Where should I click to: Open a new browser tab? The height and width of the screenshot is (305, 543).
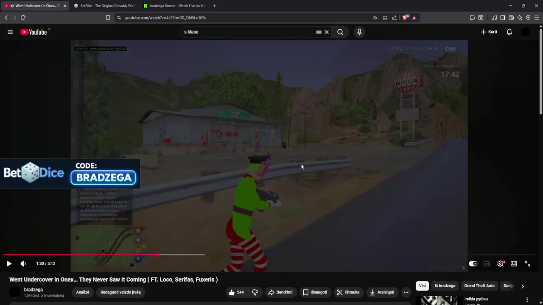tap(214, 6)
